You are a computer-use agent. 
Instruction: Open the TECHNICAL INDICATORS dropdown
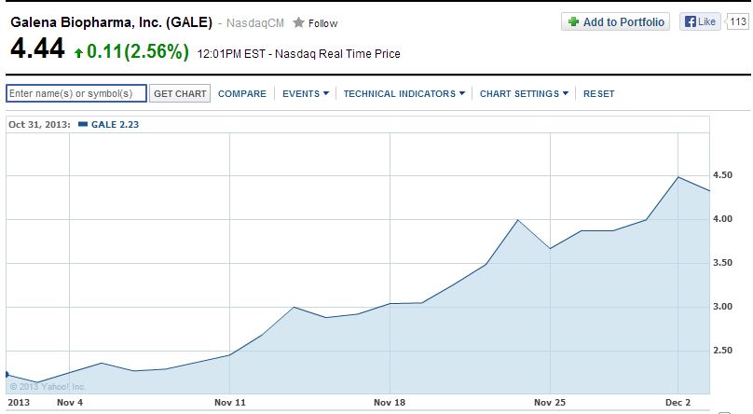click(404, 93)
